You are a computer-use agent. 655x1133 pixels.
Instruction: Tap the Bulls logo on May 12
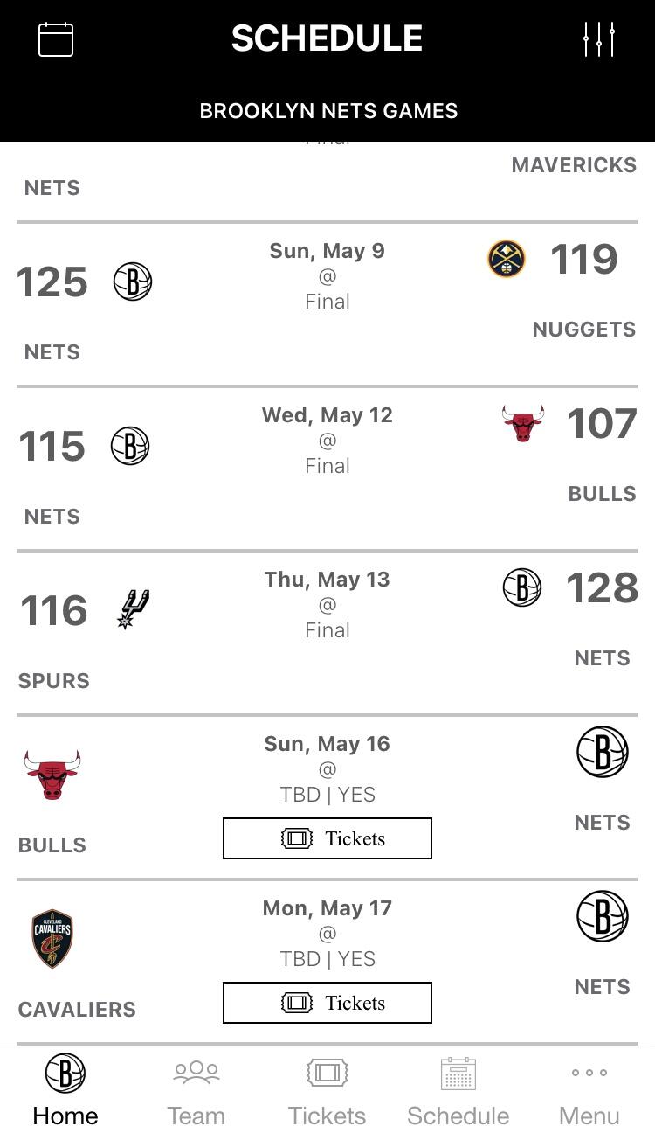tap(523, 423)
